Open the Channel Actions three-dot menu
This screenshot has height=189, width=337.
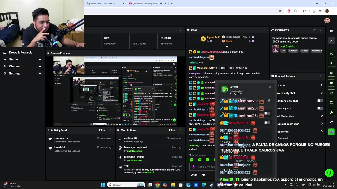321,76
